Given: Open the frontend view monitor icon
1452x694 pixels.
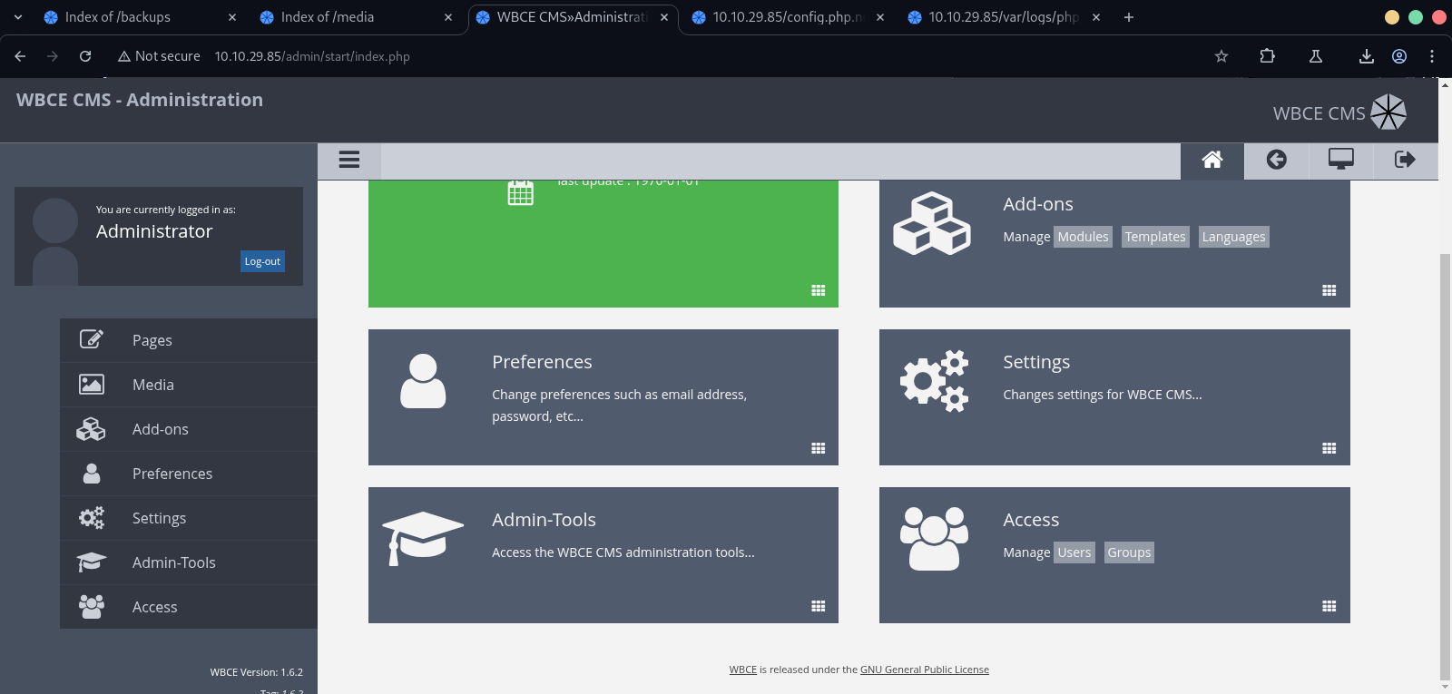Looking at the screenshot, I should pyautogui.click(x=1340, y=161).
